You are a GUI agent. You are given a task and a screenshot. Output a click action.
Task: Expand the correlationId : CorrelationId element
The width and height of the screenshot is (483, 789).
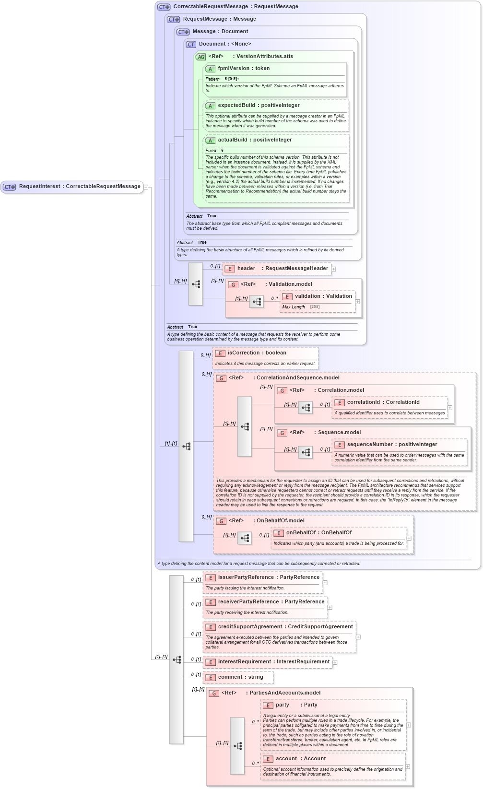pos(450,408)
